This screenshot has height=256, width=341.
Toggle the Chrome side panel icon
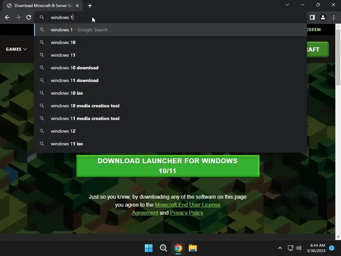point(312,17)
